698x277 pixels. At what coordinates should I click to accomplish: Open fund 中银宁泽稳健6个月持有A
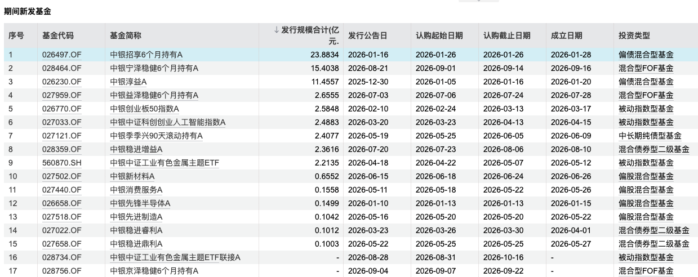(154, 68)
